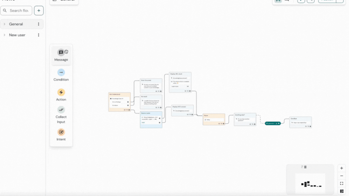Pick the Action lightning bolt block
The image size is (349, 196).
point(61,93)
